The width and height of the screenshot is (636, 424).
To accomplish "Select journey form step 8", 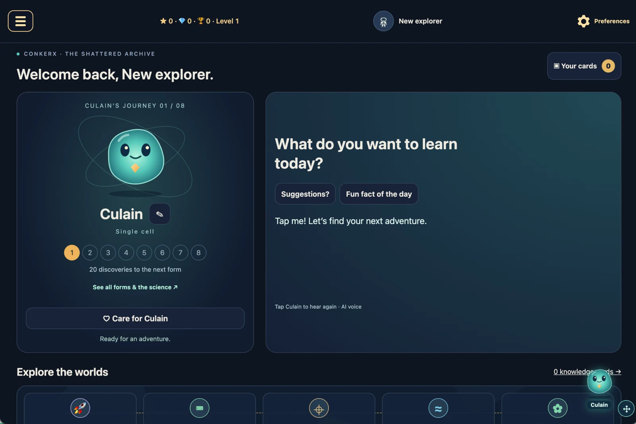I will (x=198, y=252).
